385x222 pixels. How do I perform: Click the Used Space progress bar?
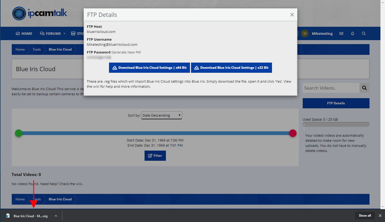tap(336, 124)
